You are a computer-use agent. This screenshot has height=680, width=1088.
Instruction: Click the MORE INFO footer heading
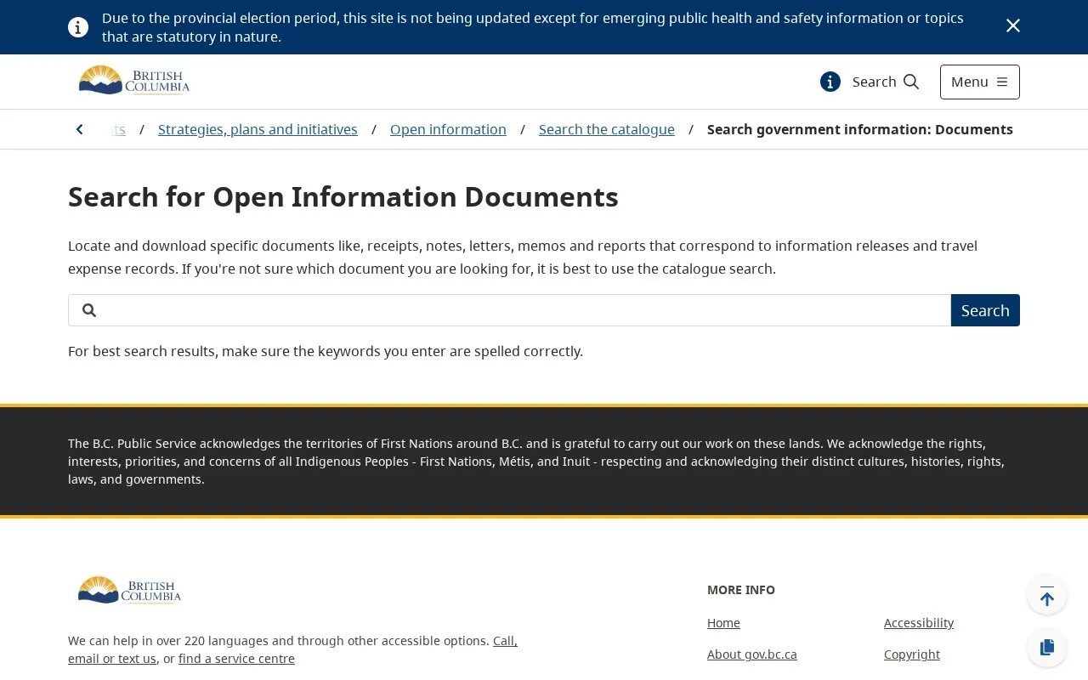(x=741, y=590)
